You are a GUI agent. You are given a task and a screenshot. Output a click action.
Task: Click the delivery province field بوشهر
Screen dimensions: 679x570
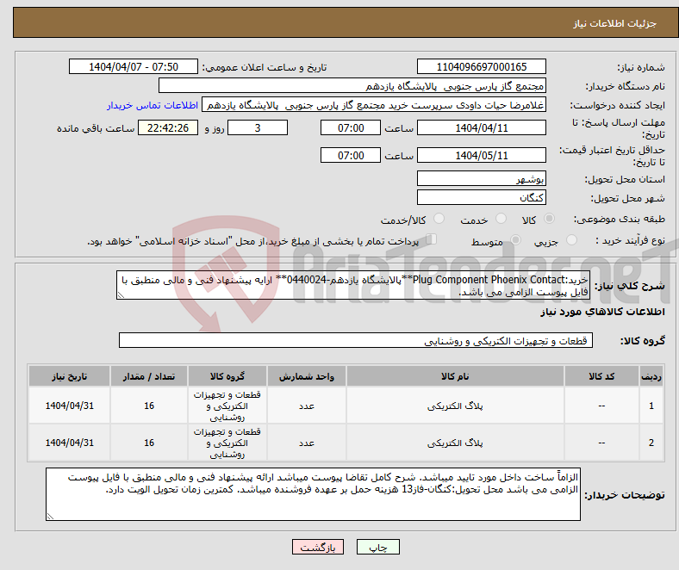tap(481, 178)
